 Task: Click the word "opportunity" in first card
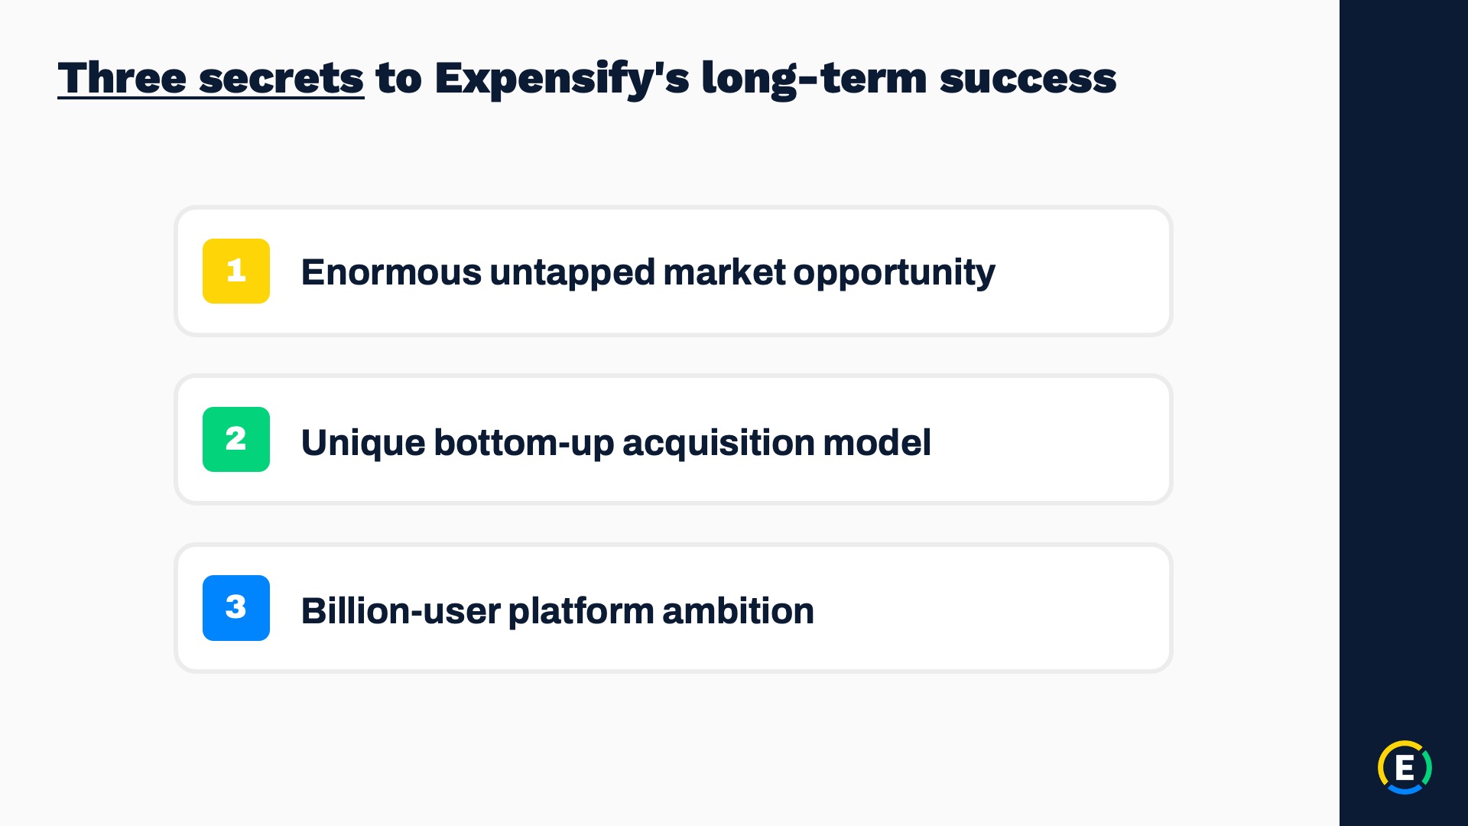[894, 274]
